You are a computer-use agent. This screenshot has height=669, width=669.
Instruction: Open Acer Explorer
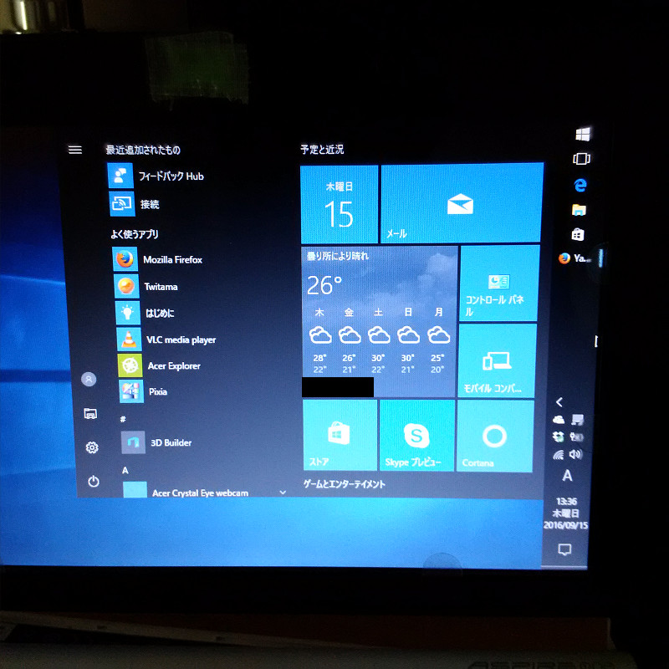(159, 365)
